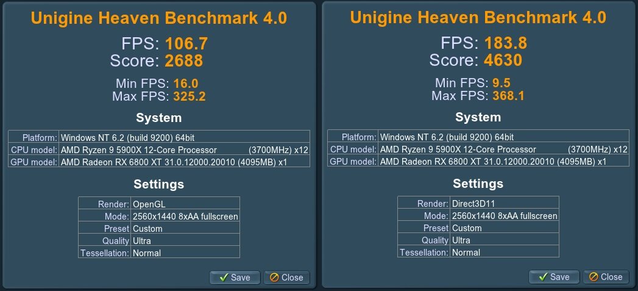
Task: Click Platform value in Direct3D11 window
Action: (x=504, y=137)
